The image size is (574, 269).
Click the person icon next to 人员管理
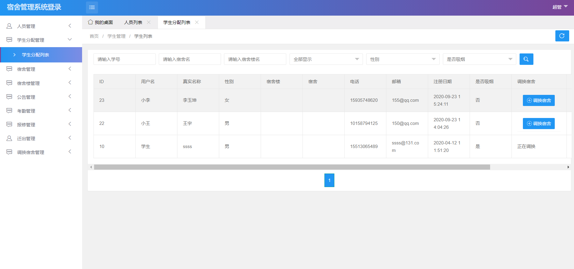pyautogui.click(x=9, y=26)
